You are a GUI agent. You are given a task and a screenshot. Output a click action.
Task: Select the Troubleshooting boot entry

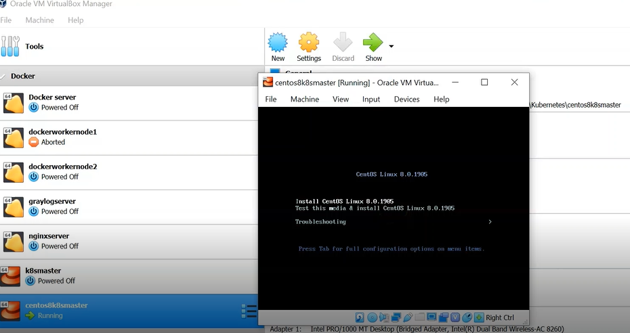pos(320,222)
